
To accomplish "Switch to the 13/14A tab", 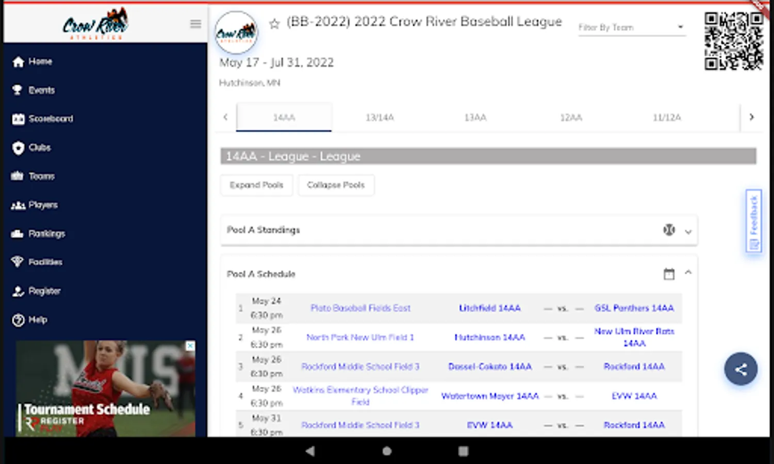I will coord(380,118).
